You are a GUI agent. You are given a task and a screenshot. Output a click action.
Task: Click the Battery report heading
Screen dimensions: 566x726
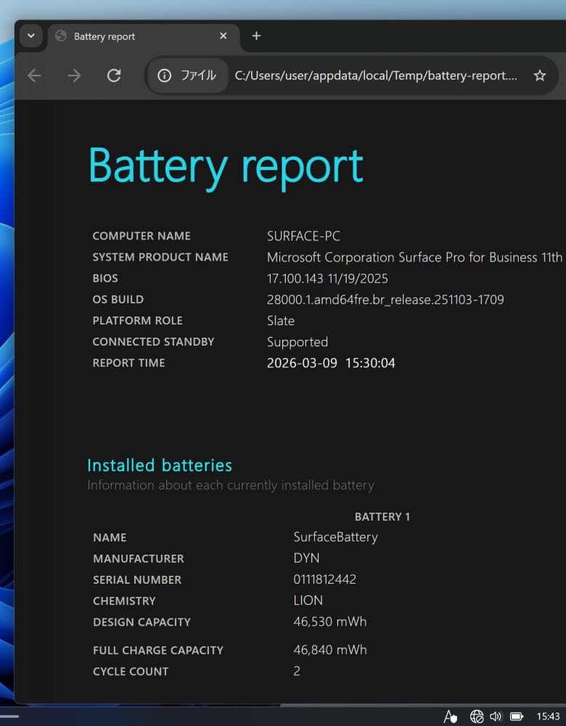click(x=226, y=167)
